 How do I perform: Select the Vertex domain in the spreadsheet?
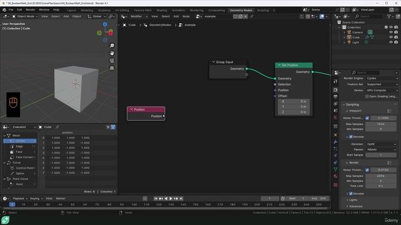click(x=19, y=141)
